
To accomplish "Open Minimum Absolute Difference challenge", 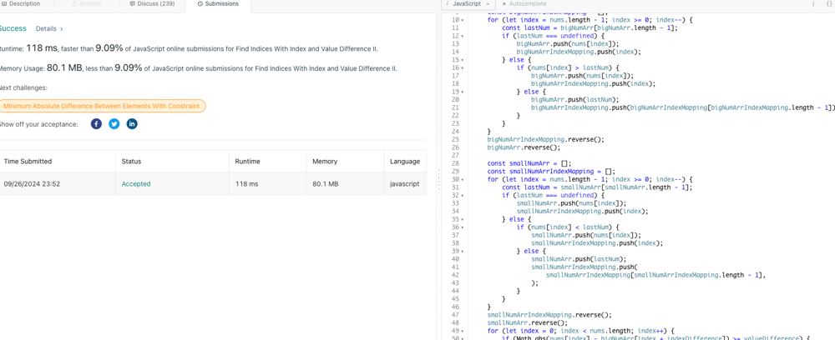I will 101,106.
